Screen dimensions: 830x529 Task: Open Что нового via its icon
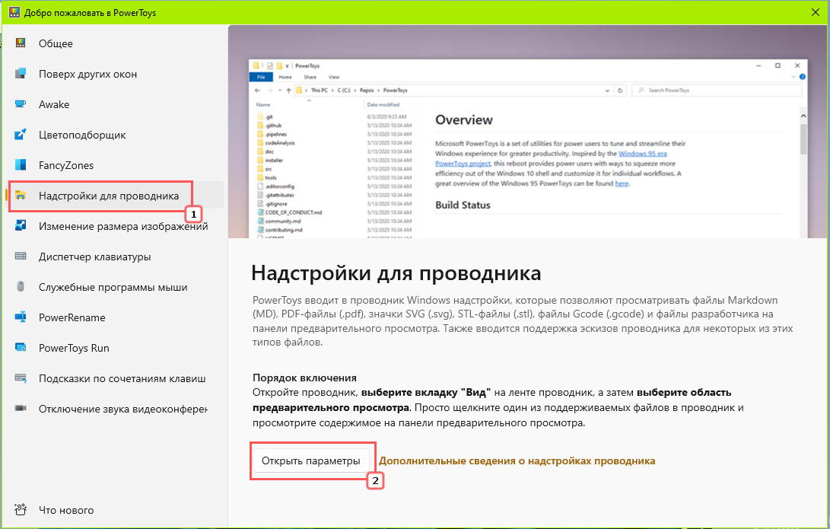[x=21, y=510]
